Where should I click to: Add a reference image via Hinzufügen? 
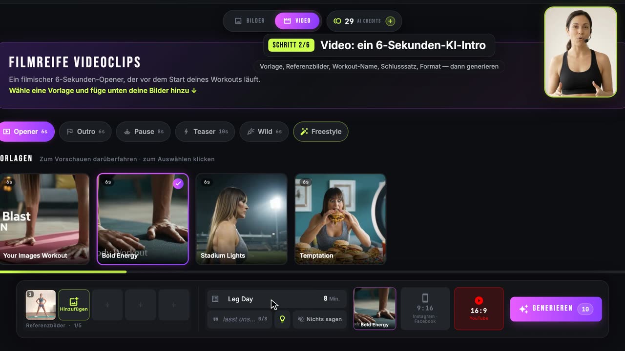pos(74,305)
